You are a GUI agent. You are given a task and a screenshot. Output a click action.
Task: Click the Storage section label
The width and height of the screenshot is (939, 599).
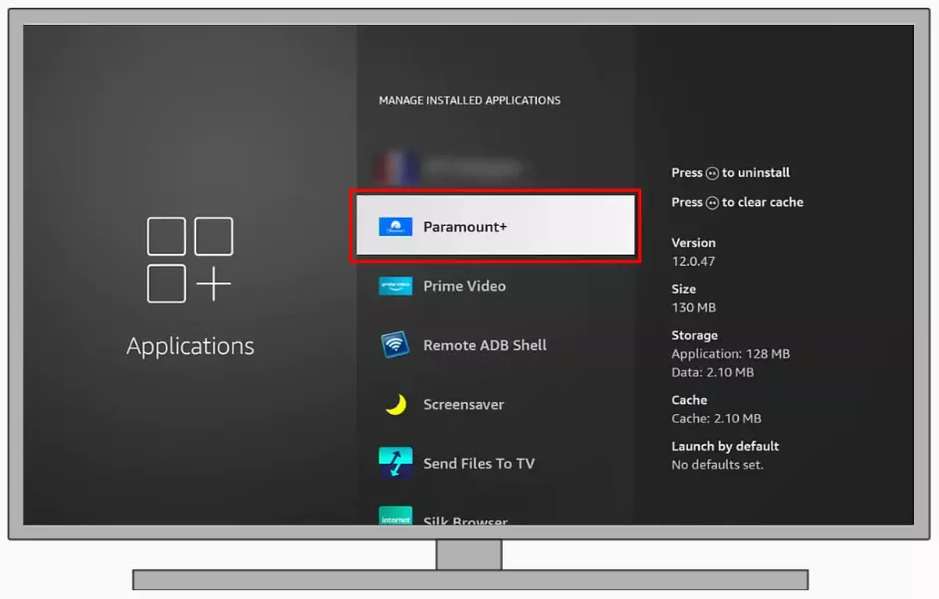pos(695,335)
